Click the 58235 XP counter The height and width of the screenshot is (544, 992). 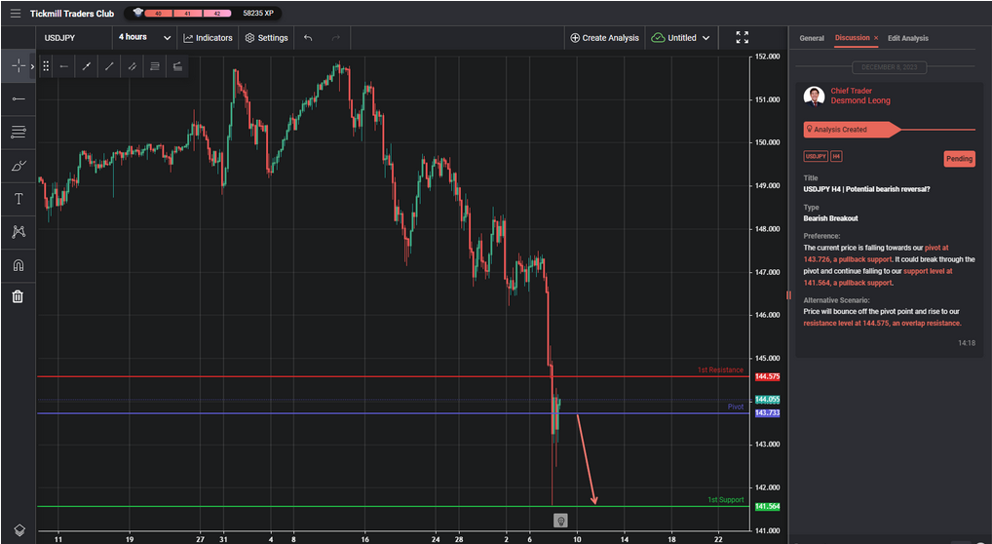click(x=258, y=13)
